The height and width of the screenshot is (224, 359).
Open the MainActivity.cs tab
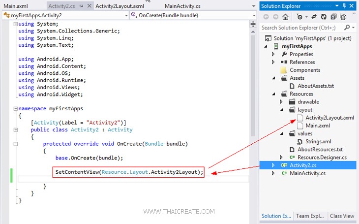point(182,6)
